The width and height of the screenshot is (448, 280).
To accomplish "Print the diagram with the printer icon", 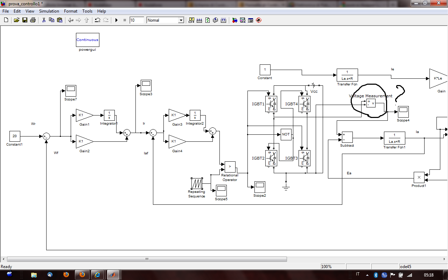I will (x=33, y=20).
